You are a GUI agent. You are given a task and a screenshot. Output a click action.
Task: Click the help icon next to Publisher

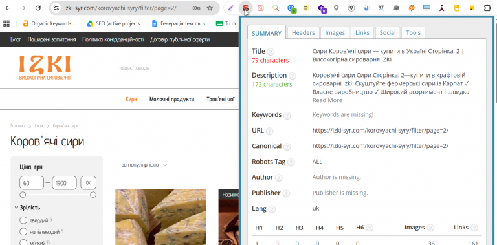pos(286,193)
